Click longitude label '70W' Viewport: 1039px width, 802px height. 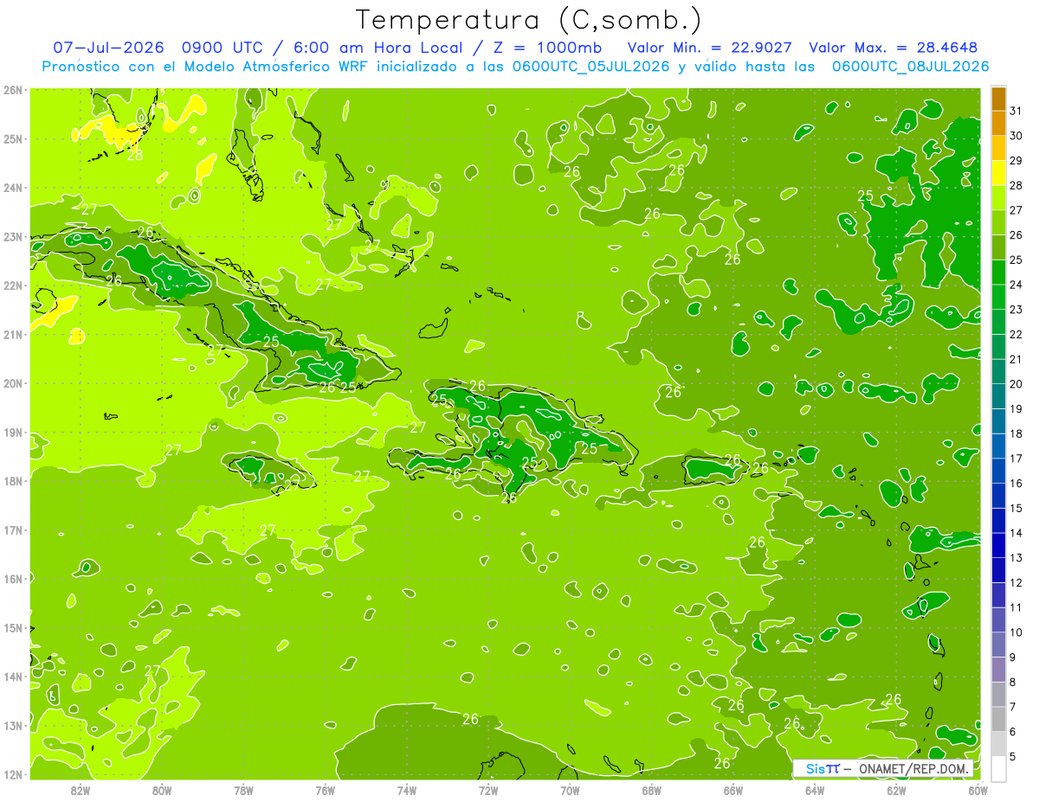pos(570,790)
